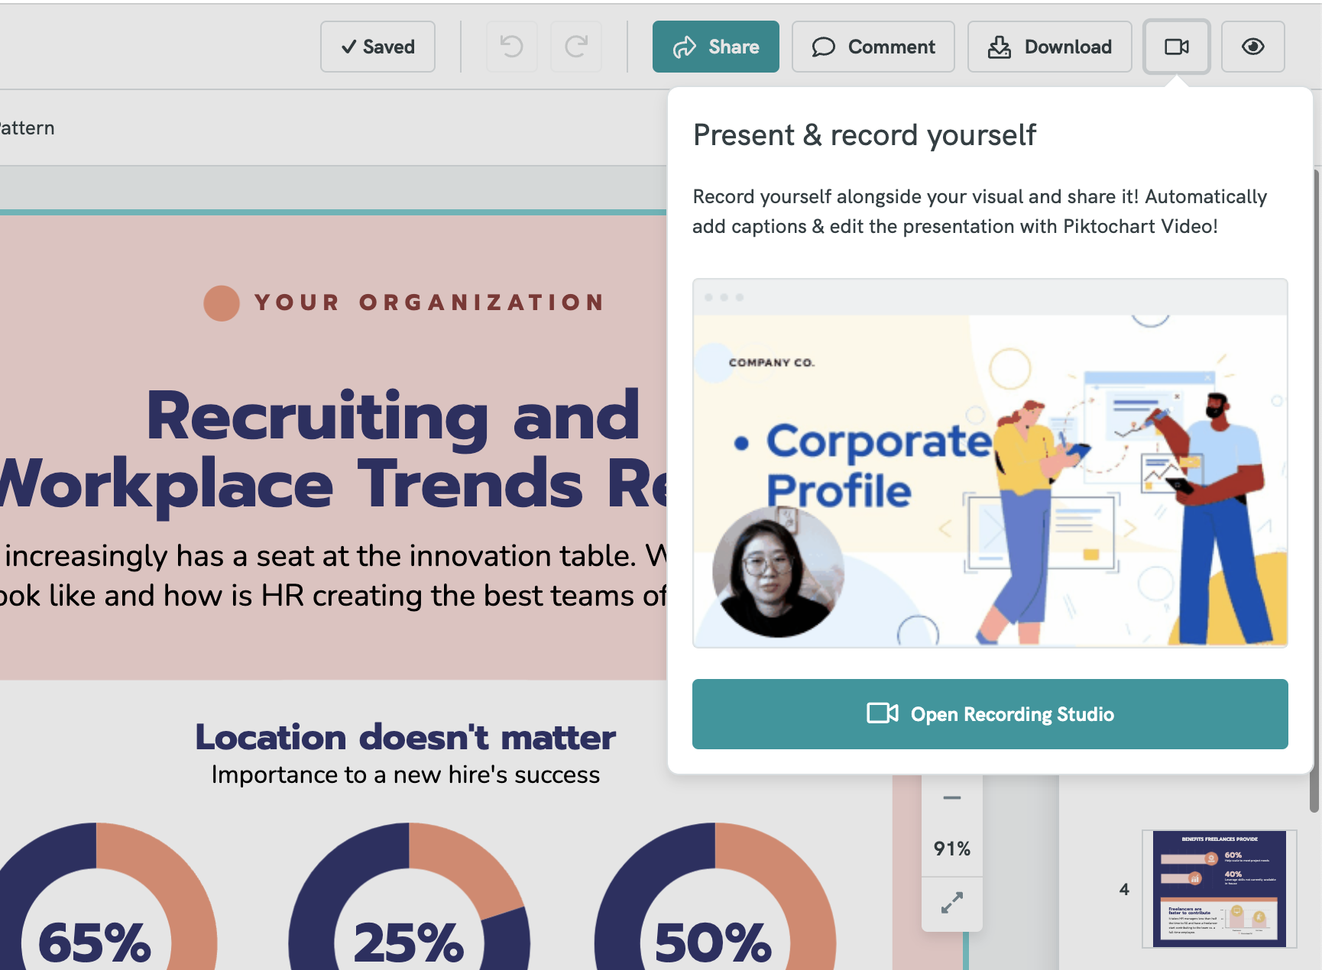Click the Redo arrow icon
1322x970 pixels.
pos(576,47)
